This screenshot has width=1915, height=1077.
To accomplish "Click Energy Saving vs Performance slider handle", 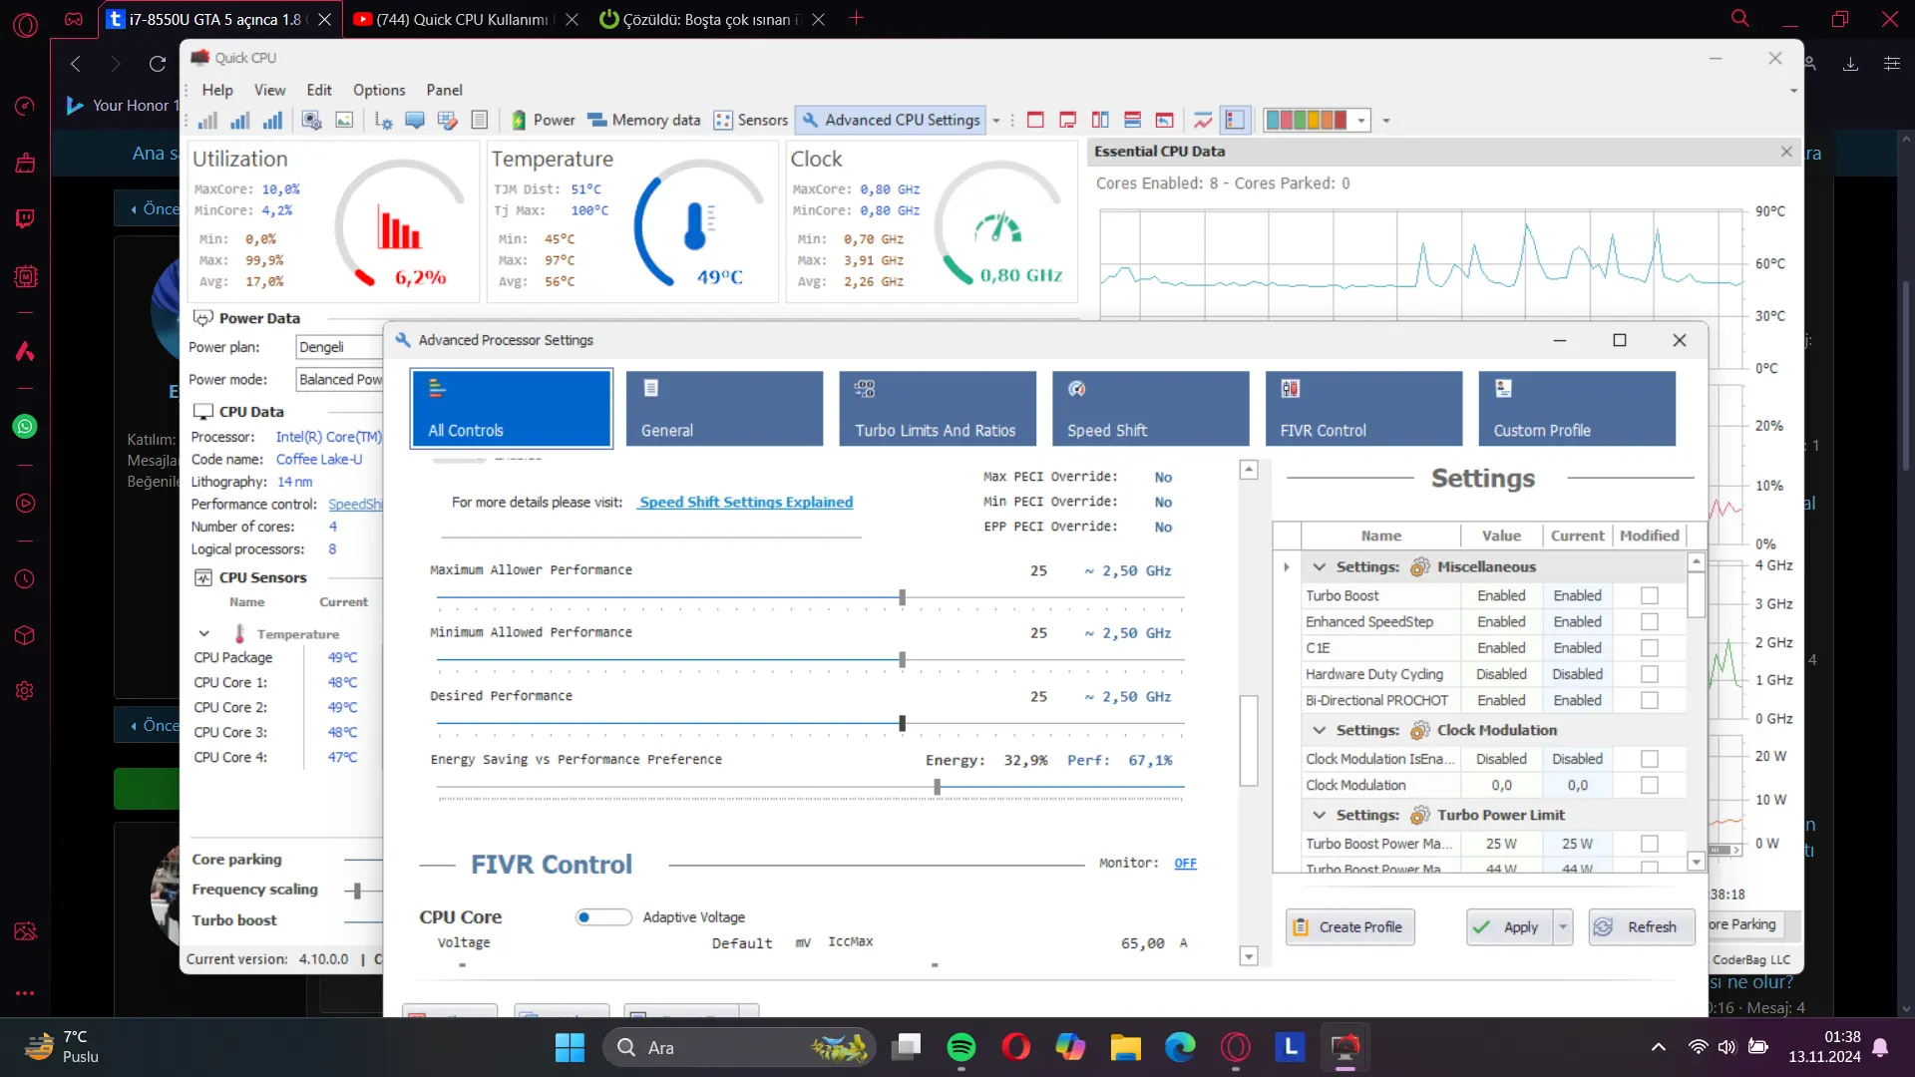I will [937, 787].
